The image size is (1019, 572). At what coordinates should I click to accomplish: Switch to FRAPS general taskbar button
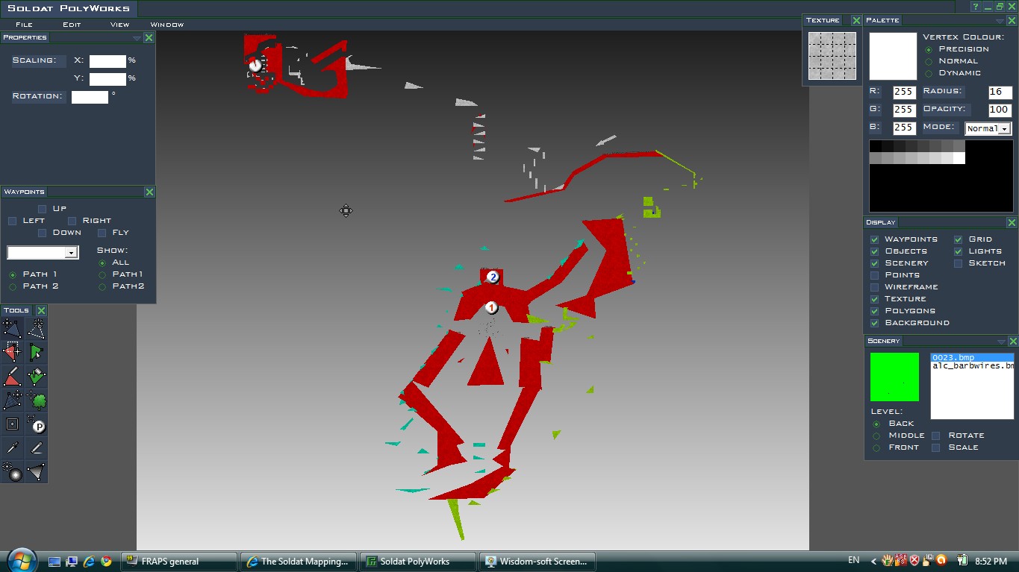pyautogui.click(x=178, y=562)
